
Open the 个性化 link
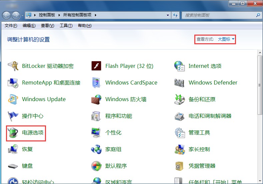[x=113, y=133]
